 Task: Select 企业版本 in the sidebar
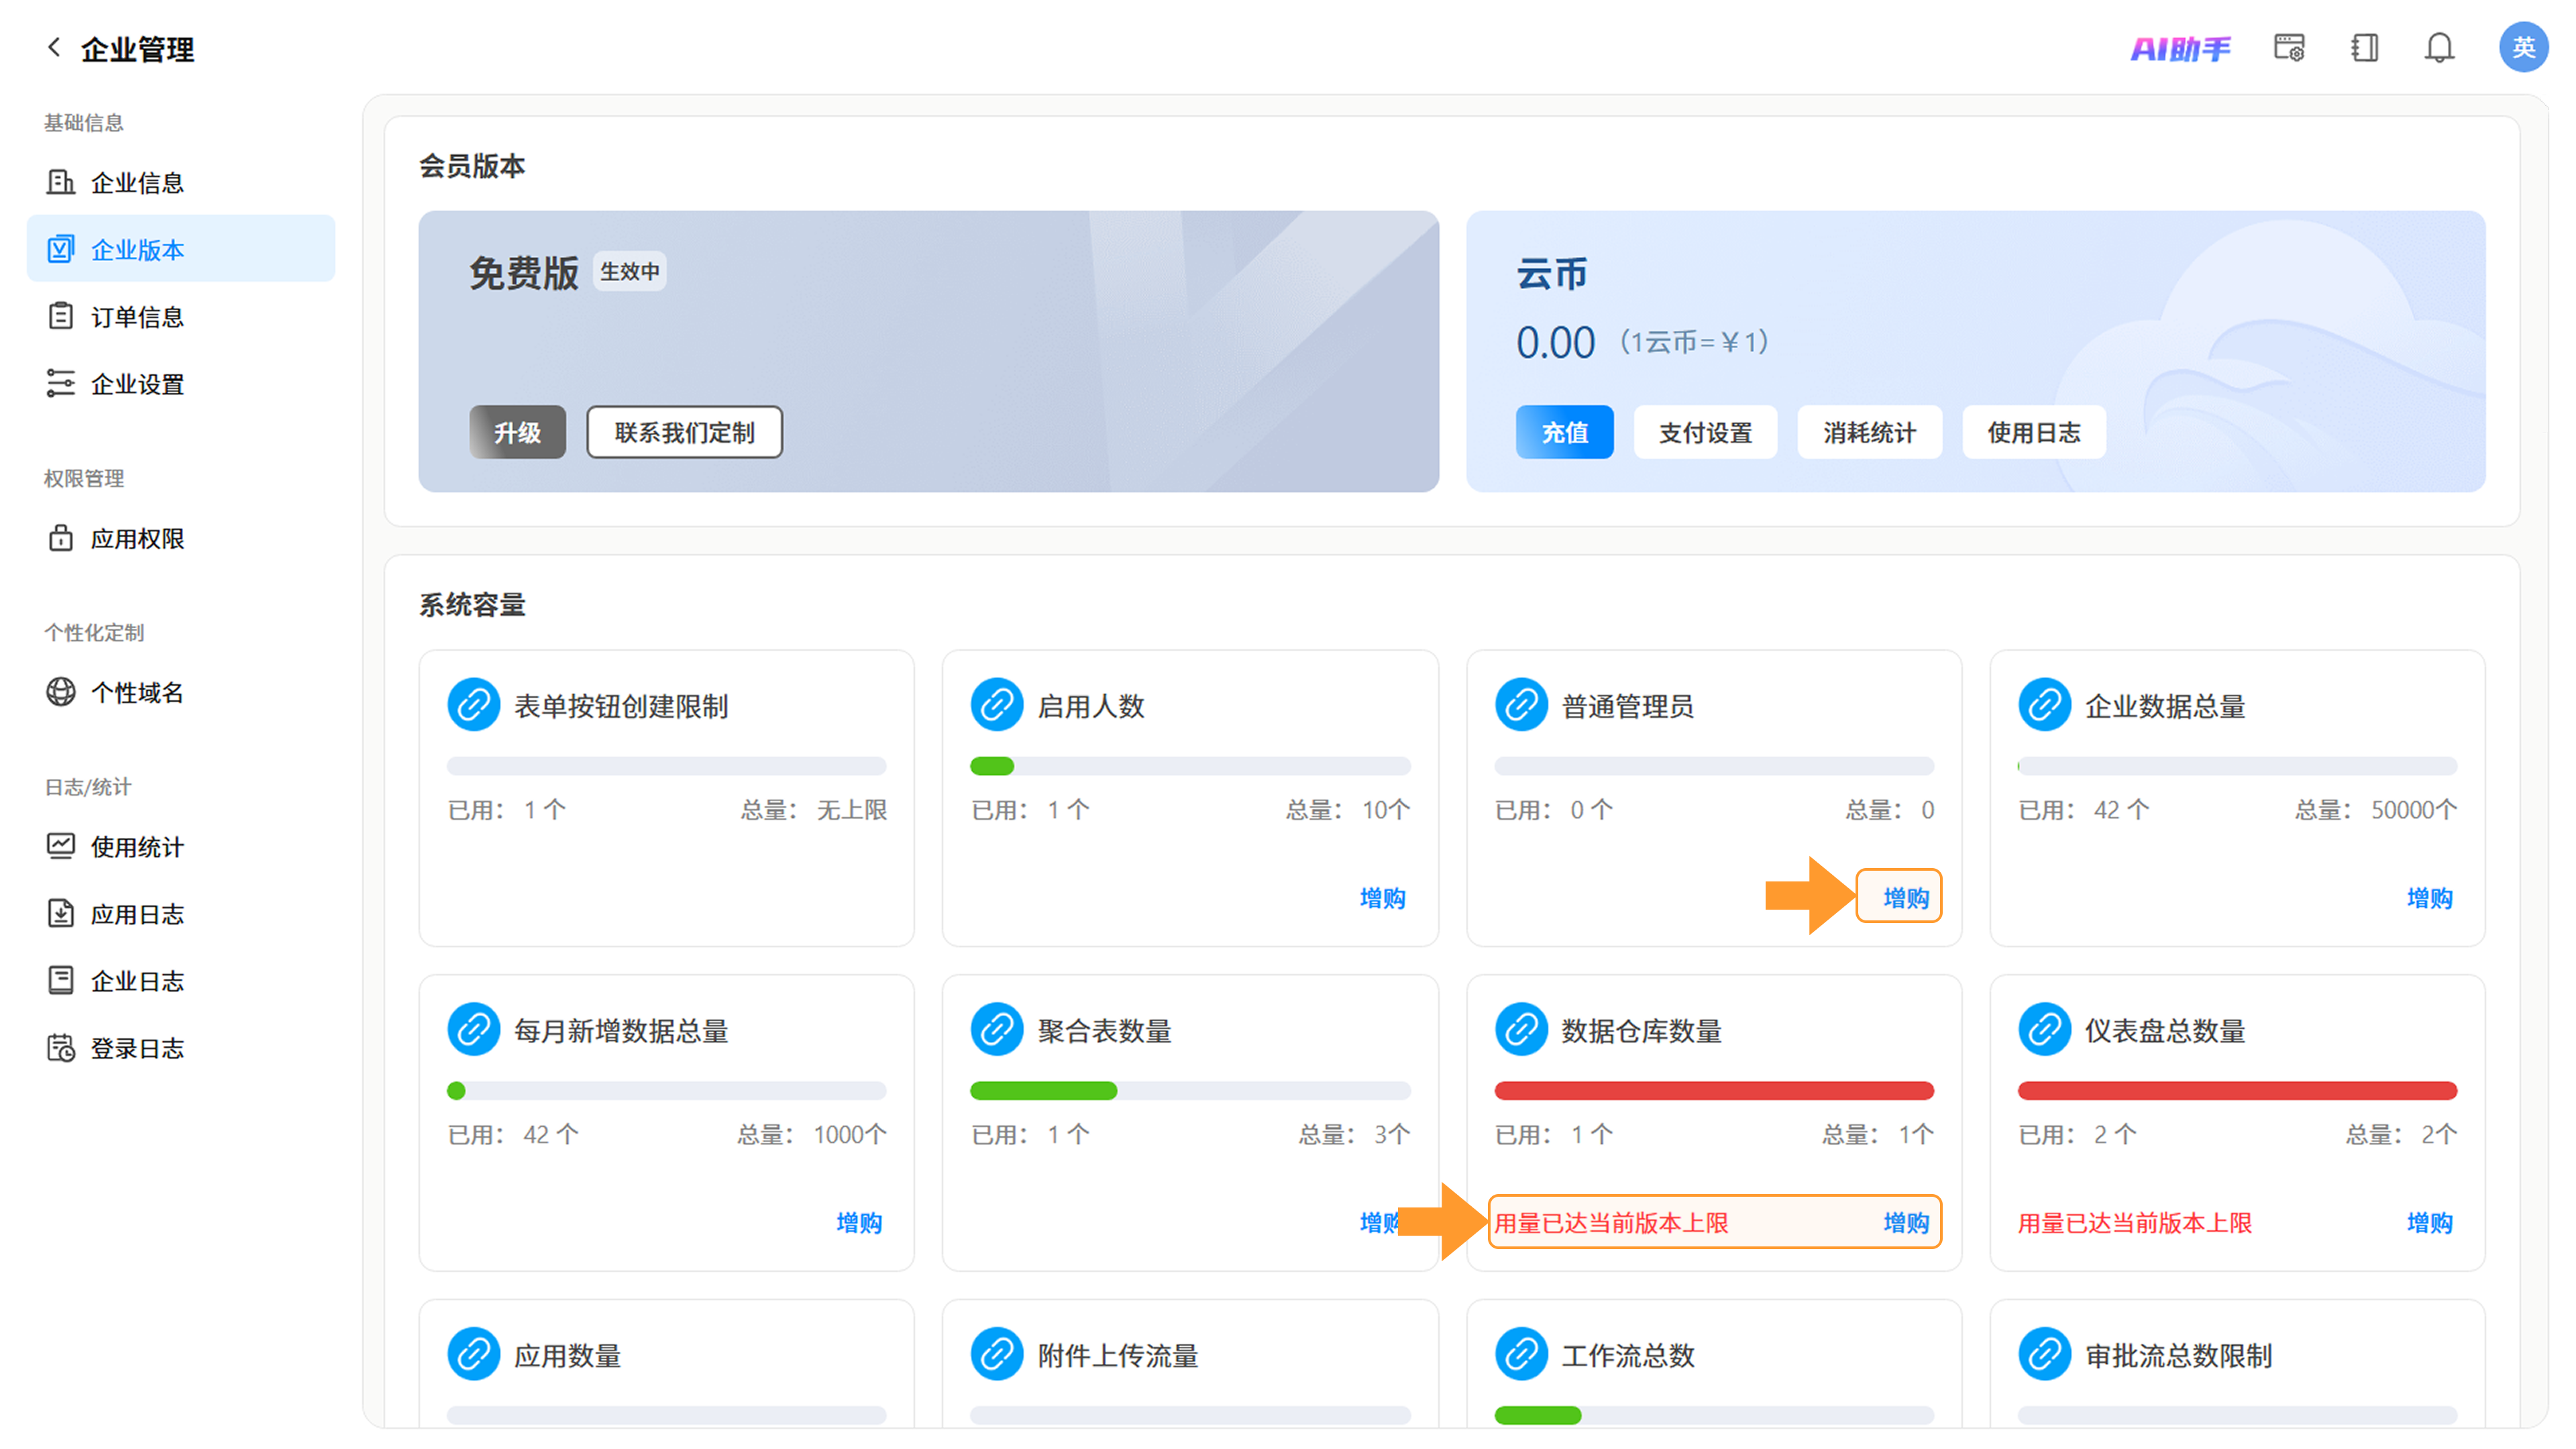coord(181,249)
